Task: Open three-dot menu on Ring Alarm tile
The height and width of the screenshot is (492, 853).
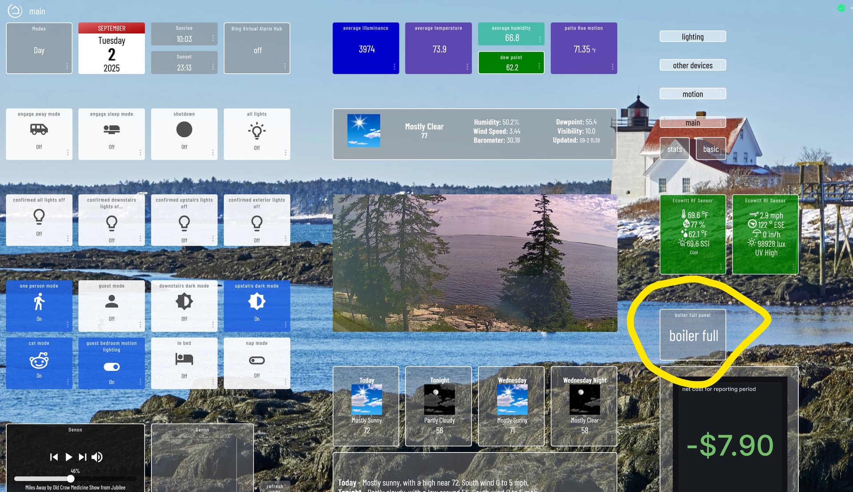Action: [x=285, y=66]
